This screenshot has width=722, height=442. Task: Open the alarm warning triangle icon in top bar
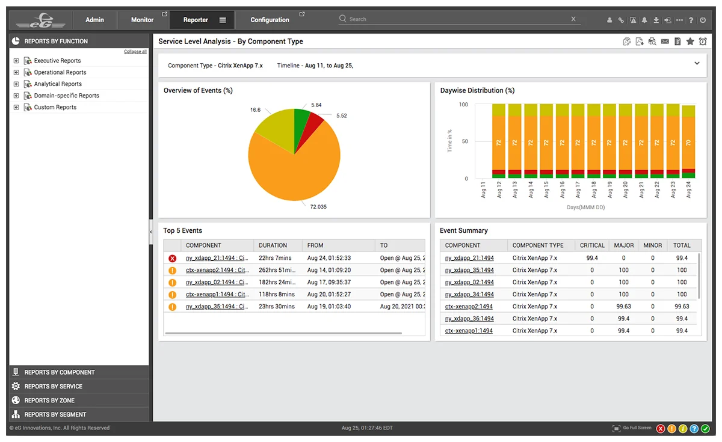[633, 20]
